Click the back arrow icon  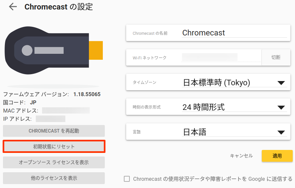(13, 7)
